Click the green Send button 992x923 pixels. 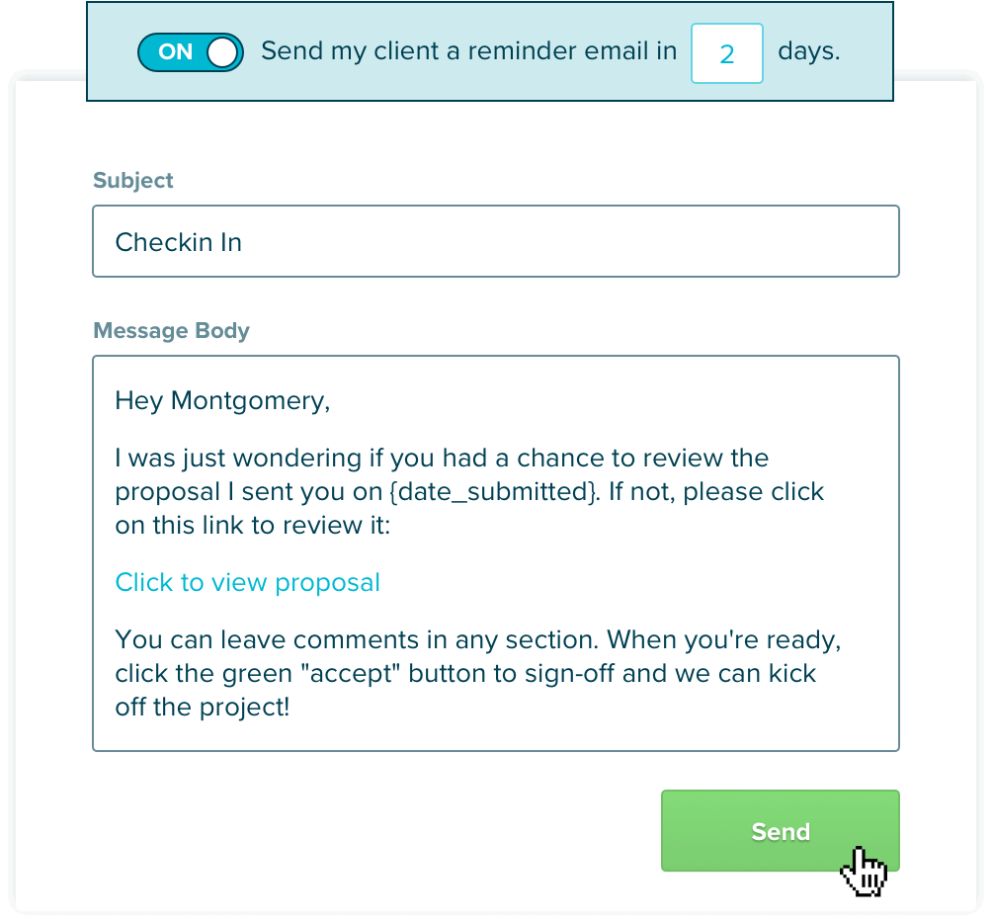[780, 831]
